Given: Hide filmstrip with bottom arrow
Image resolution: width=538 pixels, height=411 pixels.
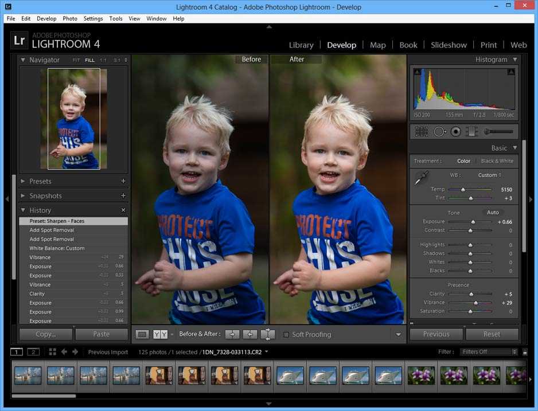Looking at the screenshot, I should [x=269, y=404].
